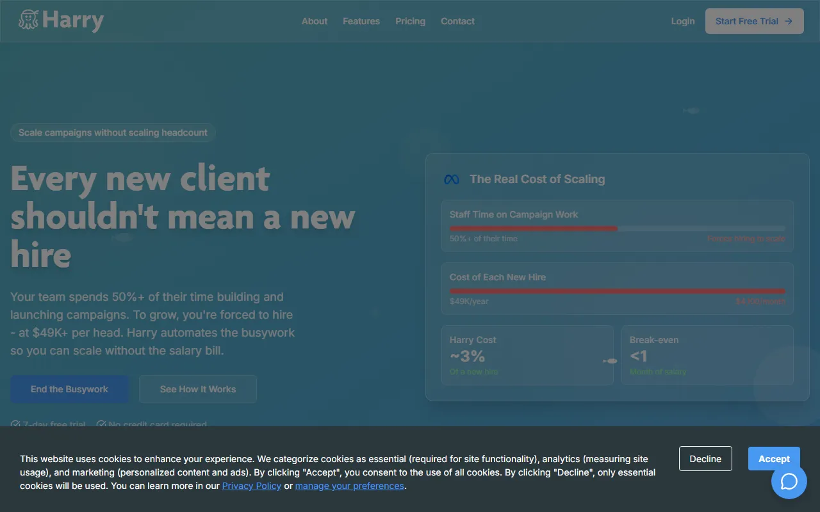This screenshot has width=820, height=512.
Task: Click manage your preferences link
Action: 349,486
